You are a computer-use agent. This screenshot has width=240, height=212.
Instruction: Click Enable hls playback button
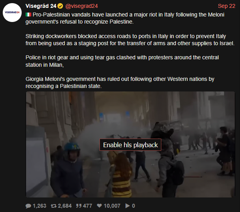point(130,145)
